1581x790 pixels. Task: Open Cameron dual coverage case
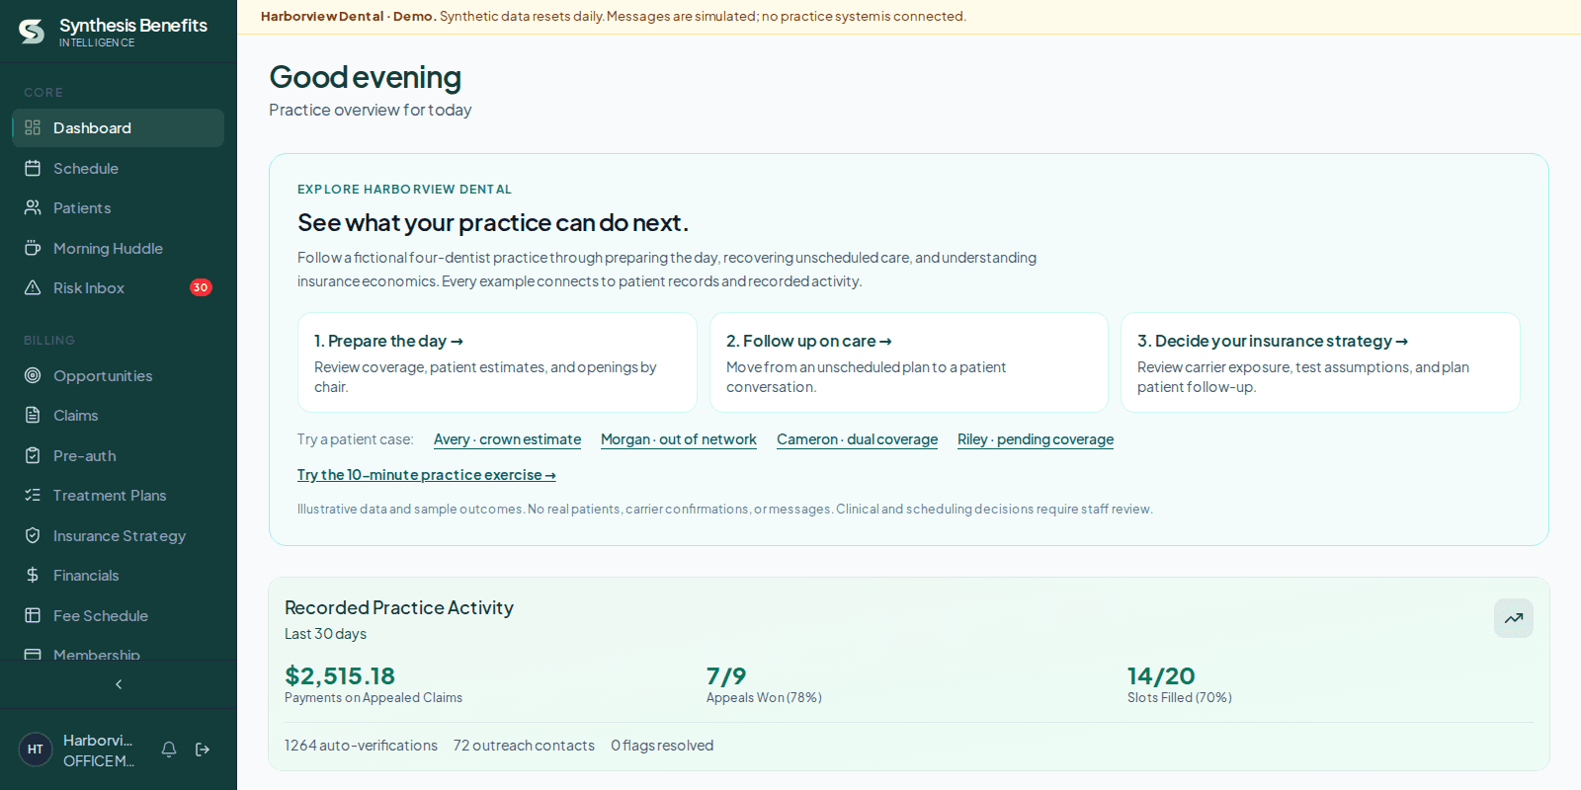pos(857,439)
